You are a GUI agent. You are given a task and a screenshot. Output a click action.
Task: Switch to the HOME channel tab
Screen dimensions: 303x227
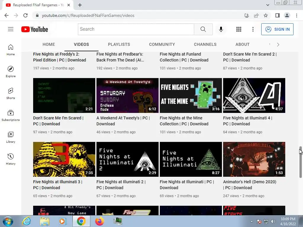pos(49,44)
